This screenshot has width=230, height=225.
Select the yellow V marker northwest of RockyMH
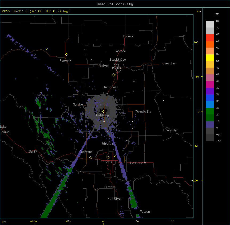[x=47, y=49]
